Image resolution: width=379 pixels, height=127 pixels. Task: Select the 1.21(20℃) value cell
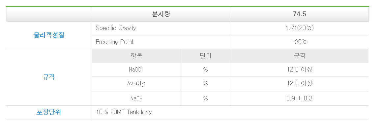coord(300,28)
